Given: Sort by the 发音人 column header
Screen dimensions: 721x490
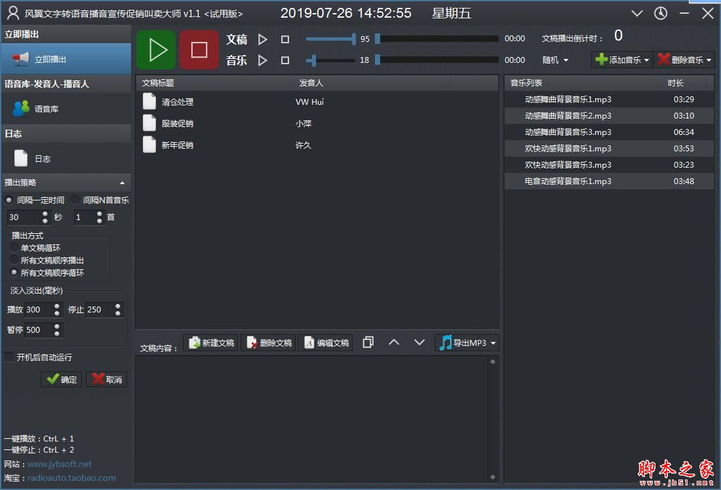Looking at the screenshot, I should tap(372, 83).
